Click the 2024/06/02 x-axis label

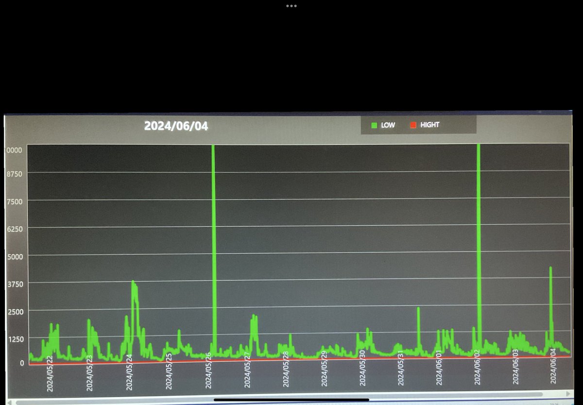[477, 366]
